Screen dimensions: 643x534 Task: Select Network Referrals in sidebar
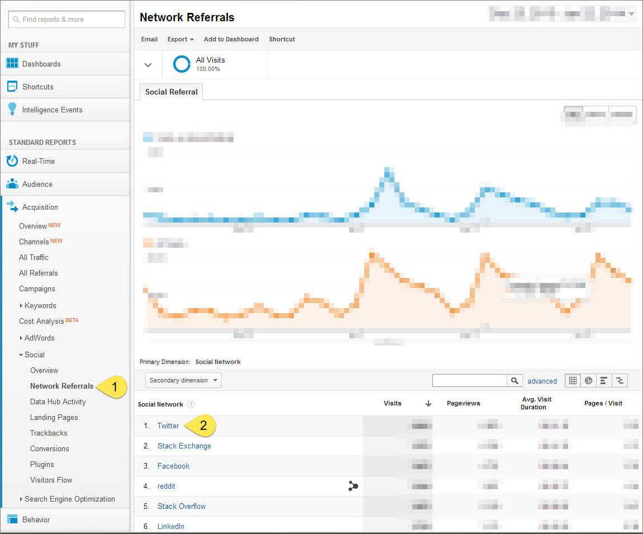(x=61, y=386)
